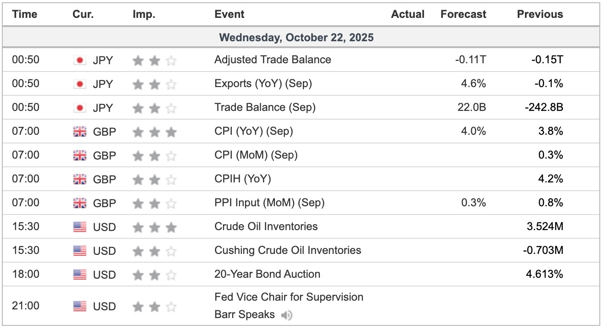Click US flag on 20-Year Bond Auction row

[80, 275]
